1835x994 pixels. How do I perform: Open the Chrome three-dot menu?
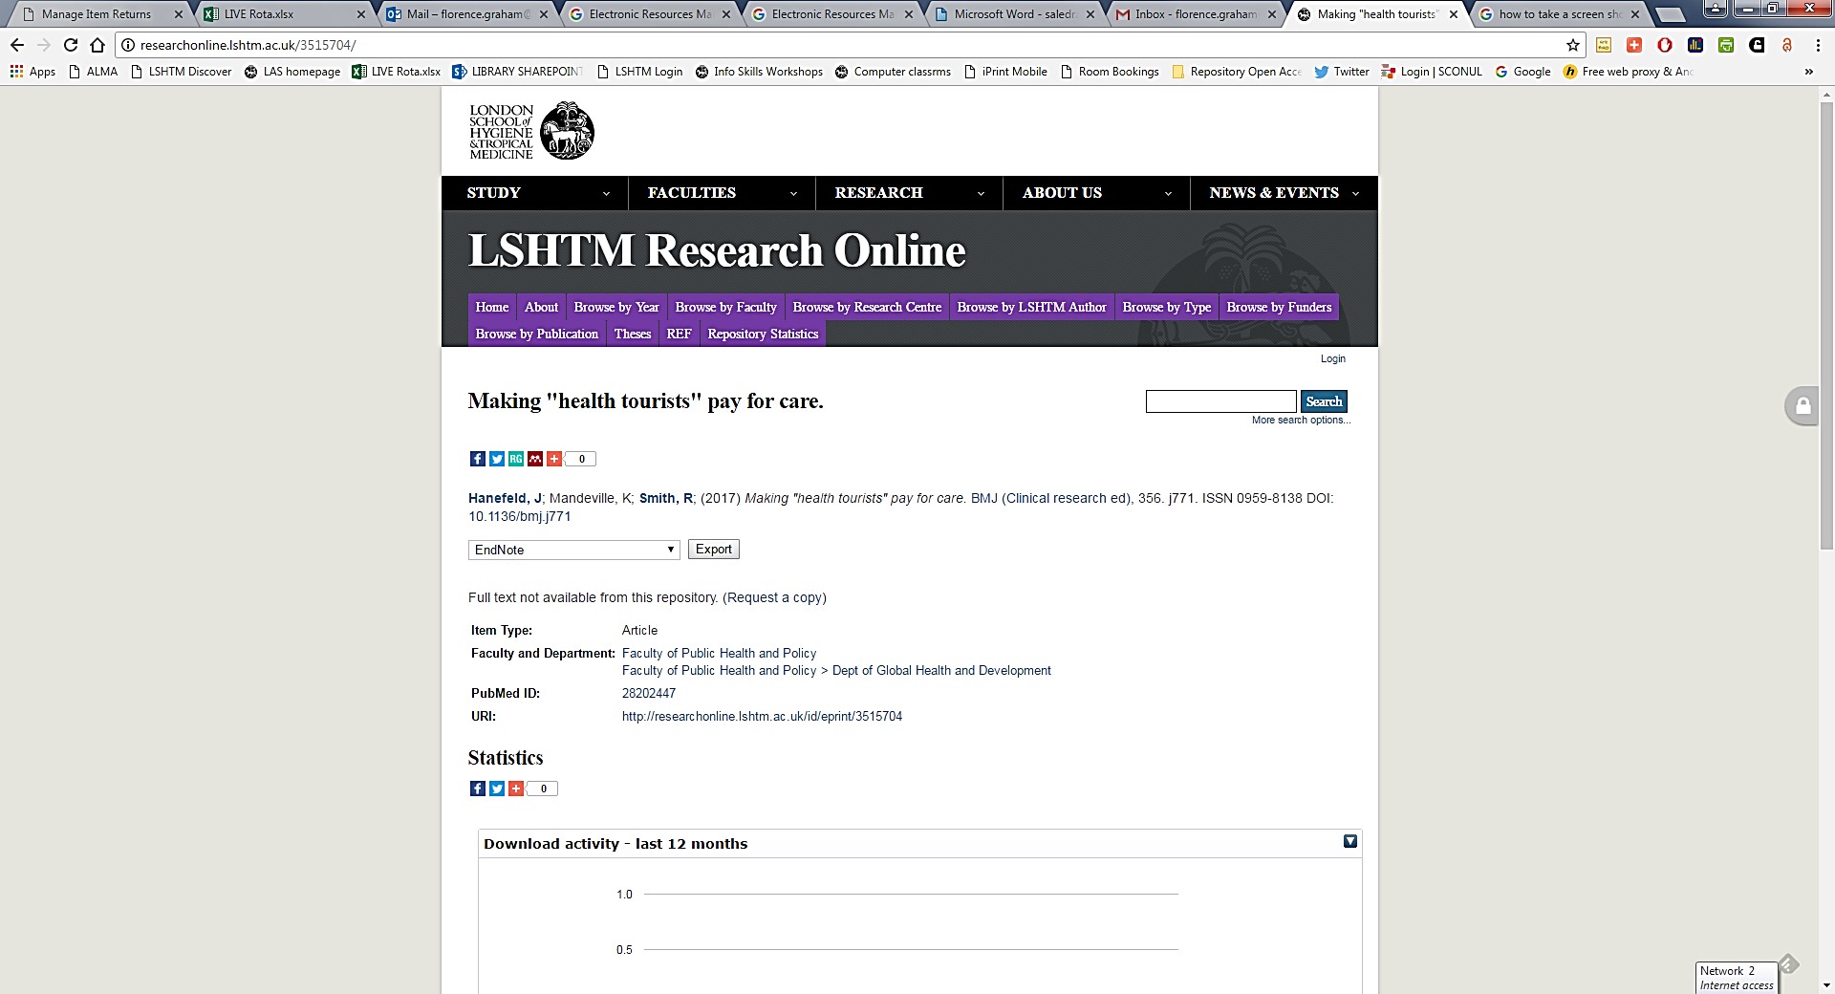(1817, 45)
